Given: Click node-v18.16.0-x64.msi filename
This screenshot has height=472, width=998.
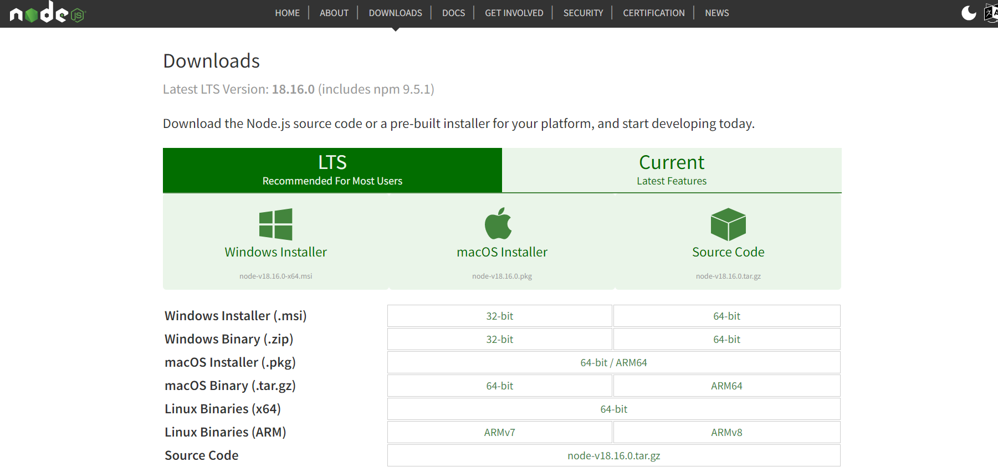Looking at the screenshot, I should (x=275, y=276).
